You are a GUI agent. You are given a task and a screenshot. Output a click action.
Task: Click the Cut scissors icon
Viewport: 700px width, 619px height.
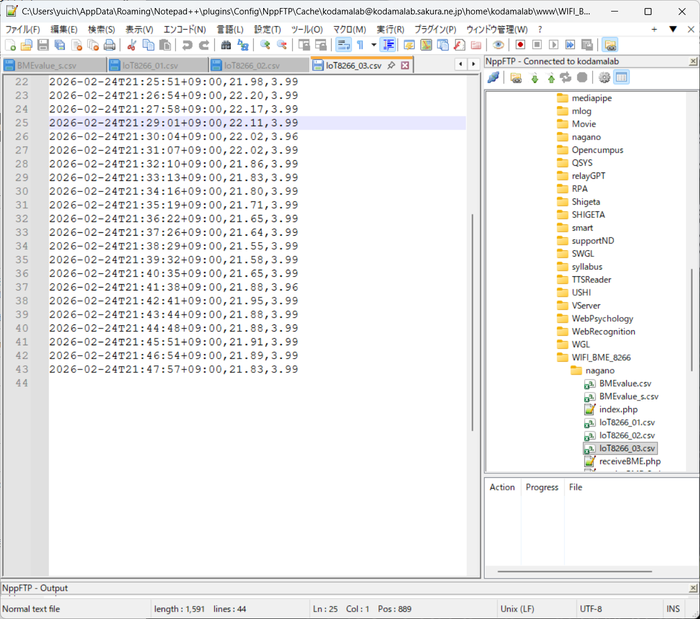pos(132,45)
